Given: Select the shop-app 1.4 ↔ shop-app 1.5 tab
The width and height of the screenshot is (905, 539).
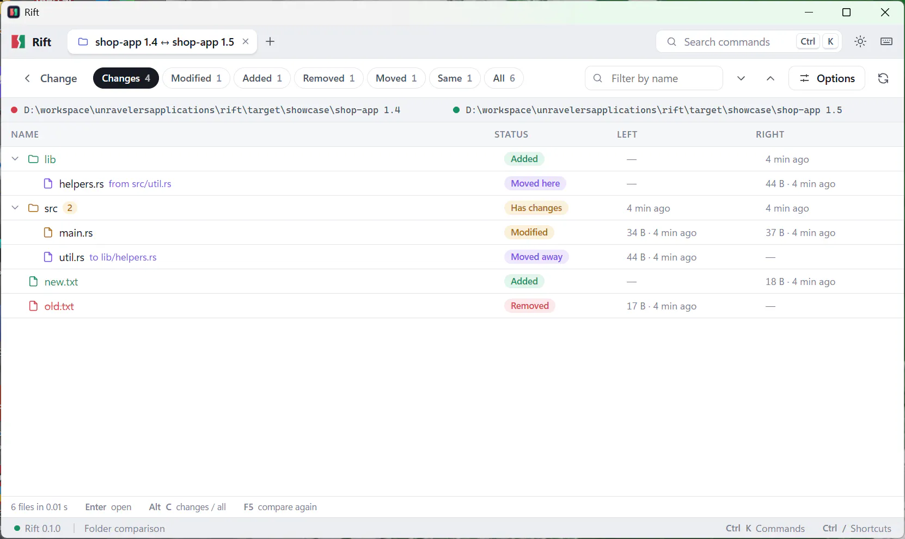Looking at the screenshot, I should [x=162, y=42].
